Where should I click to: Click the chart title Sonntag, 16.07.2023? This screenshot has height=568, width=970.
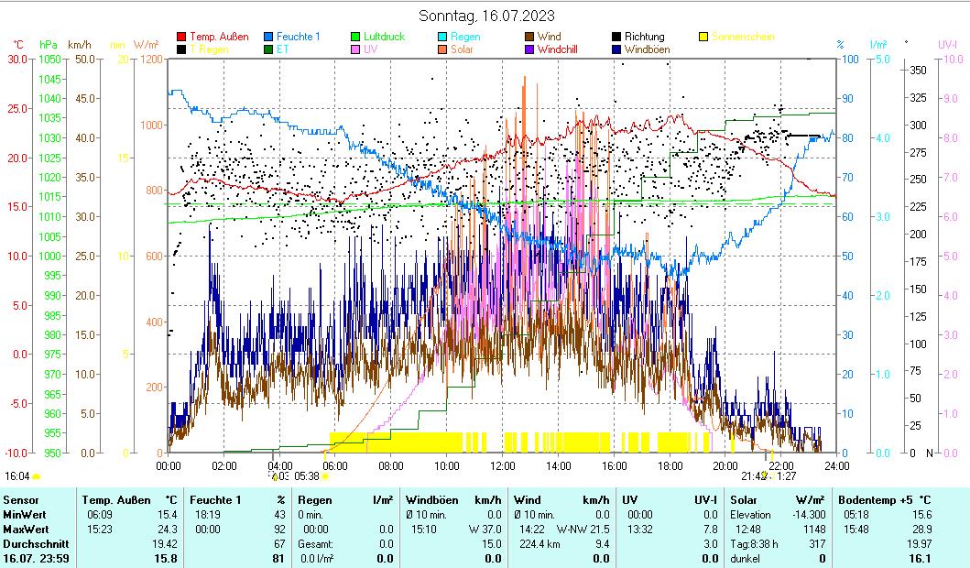pyautogui.click(x=485, y=16)
